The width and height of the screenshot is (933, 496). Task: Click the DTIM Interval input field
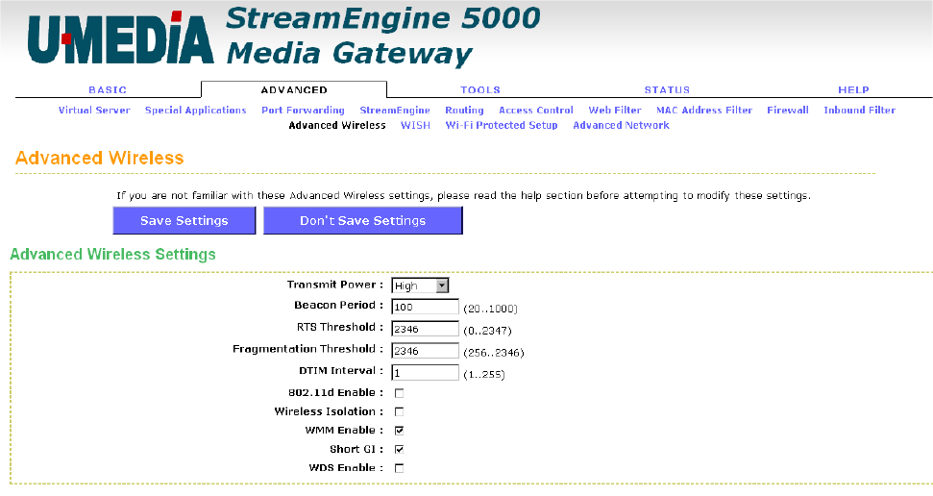pos(425,373)
